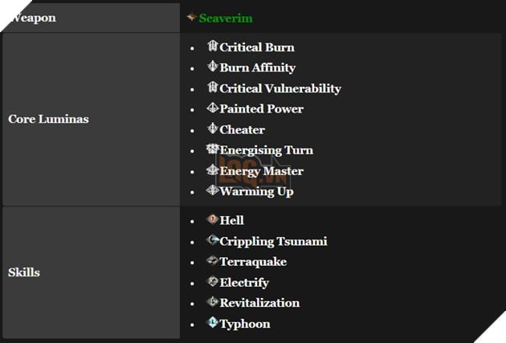
Task: Click the Critical Burn lumina icon
Action: [x=213, y=47]
